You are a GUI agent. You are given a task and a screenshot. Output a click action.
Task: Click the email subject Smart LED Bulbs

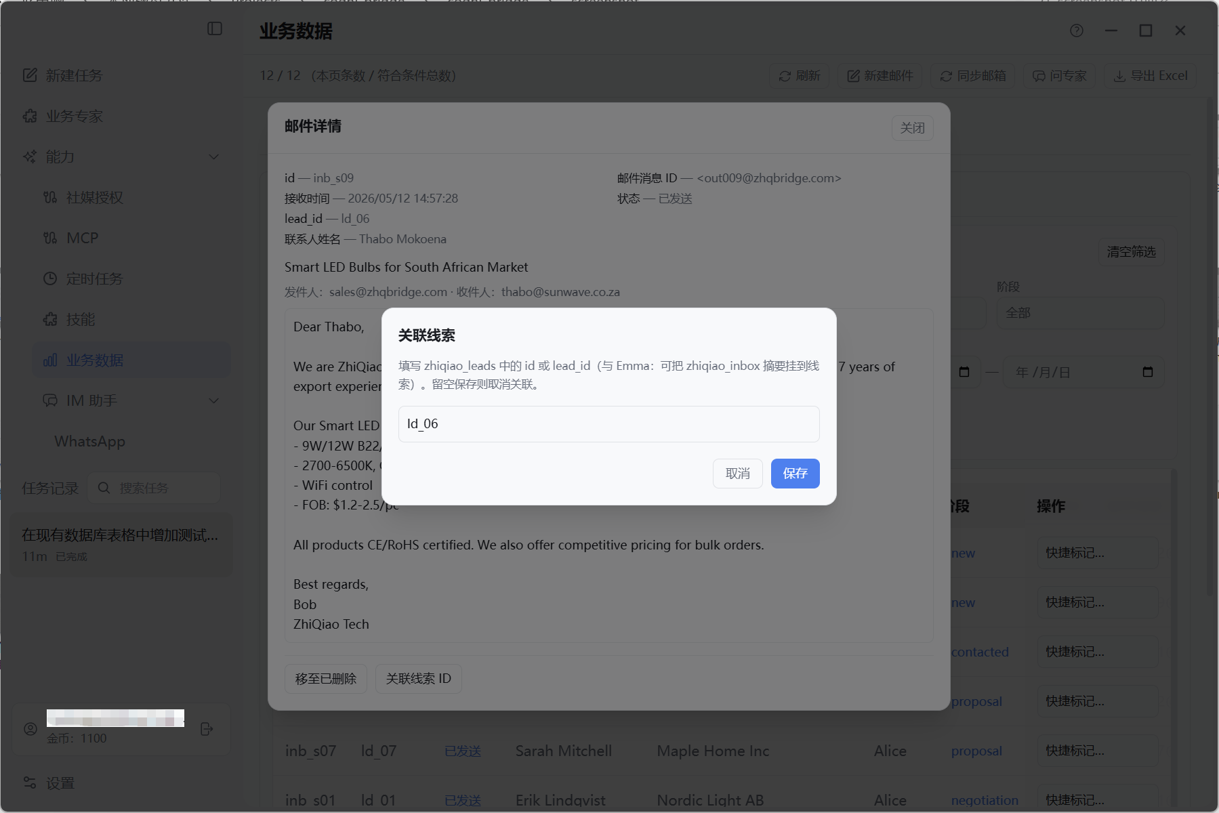407,267
